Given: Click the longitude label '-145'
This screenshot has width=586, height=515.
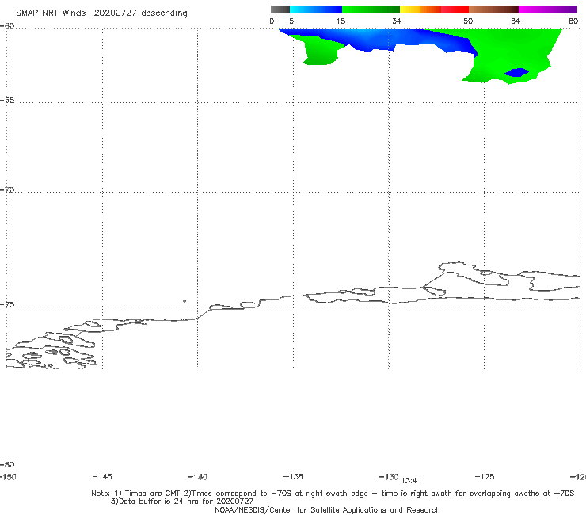Looking at the screenshot, I should pos(102,476).
